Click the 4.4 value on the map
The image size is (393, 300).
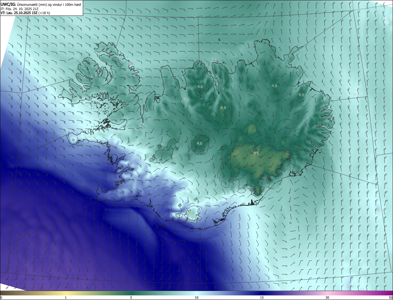(223, 108)
